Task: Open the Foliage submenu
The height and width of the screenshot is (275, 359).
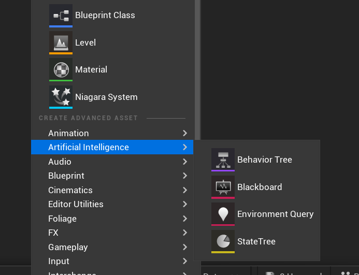Action: coord(112,219)
